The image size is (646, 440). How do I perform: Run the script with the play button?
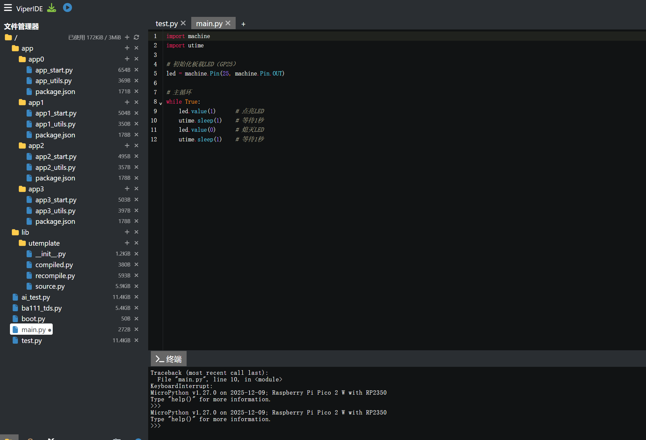coord(67,8)
